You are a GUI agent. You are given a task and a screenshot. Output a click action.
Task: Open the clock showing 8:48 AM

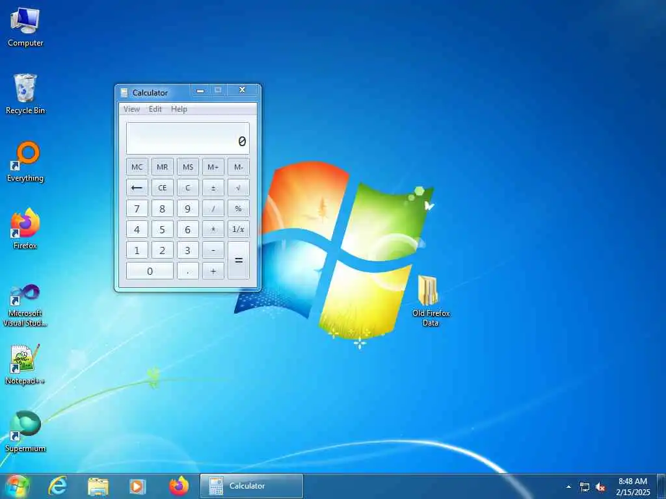[633, 487]
